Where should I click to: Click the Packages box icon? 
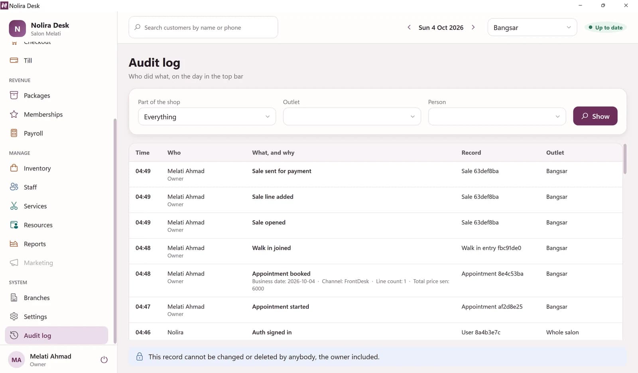point(14,96)
